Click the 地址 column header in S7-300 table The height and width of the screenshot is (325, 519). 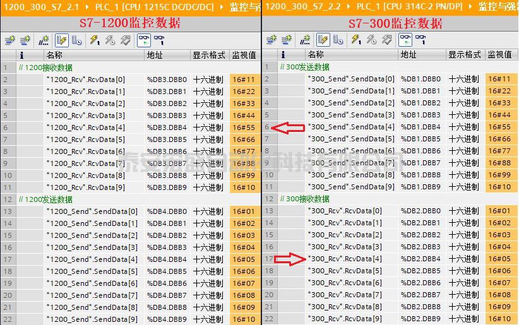click(409, 55)
